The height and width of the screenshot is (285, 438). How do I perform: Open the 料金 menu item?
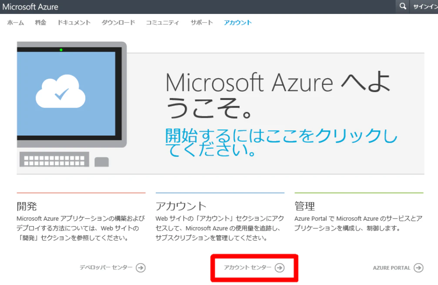pos(40,23)
